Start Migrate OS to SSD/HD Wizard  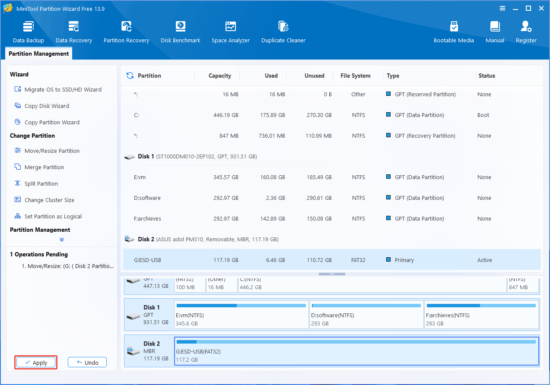pos(58,89)
